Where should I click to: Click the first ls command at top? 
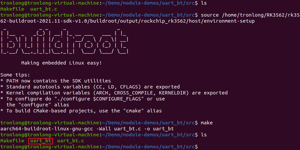pos(204,3)
